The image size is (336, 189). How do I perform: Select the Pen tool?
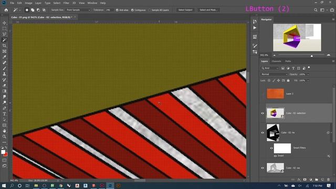(x=4, y=108)
